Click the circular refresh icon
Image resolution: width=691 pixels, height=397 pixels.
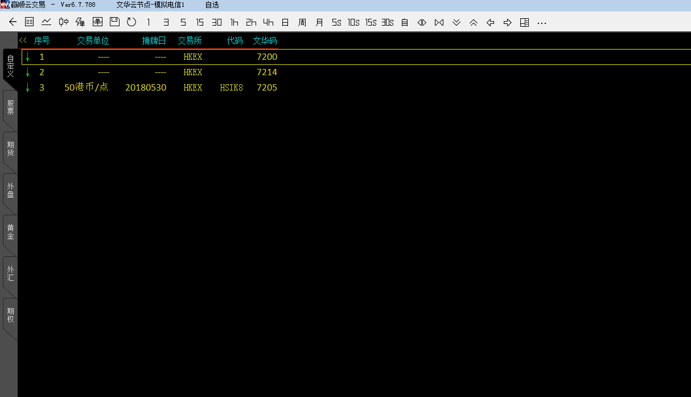131,22
